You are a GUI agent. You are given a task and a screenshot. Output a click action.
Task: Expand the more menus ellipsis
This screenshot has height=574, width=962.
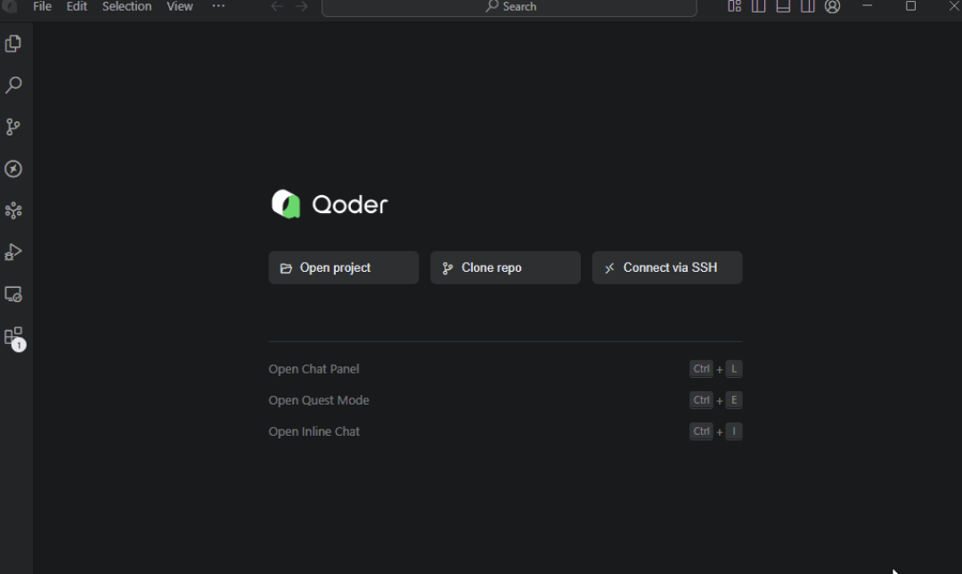point(218,6)
